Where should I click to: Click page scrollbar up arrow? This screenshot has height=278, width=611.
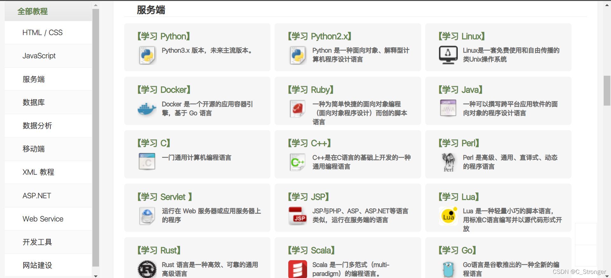tap(607, 5)
